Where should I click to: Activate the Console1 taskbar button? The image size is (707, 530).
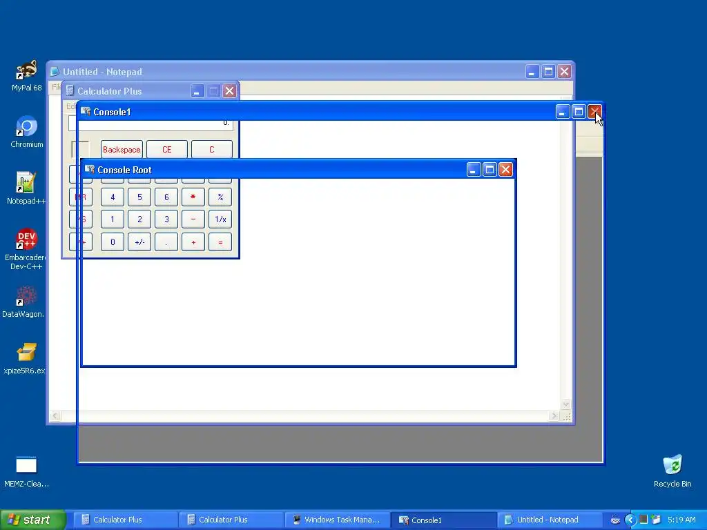coord(443,520)
